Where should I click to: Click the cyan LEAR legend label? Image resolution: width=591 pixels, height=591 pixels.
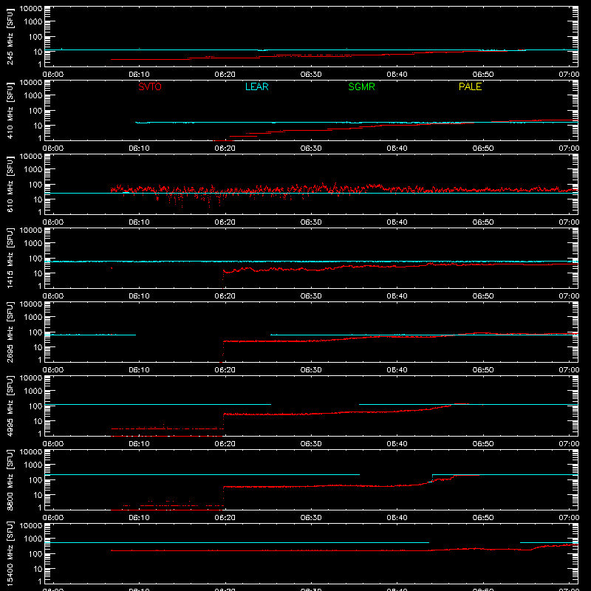256,86
